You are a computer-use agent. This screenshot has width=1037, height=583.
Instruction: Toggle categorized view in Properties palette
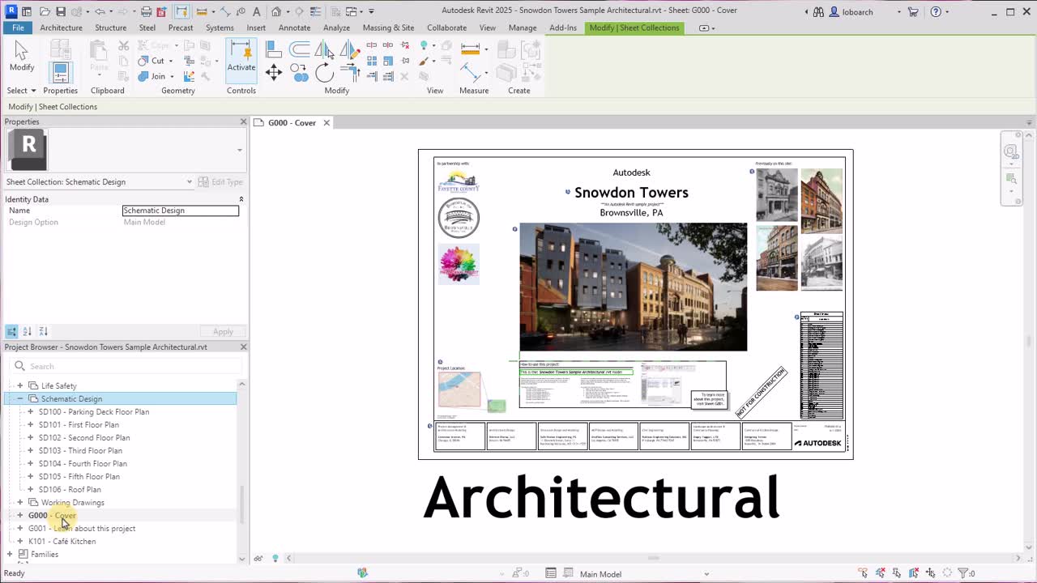[12, 331]
